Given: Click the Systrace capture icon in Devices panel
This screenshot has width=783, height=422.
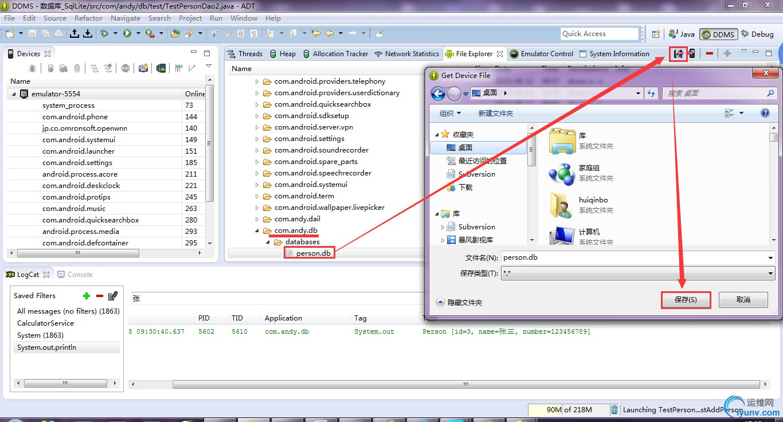Looking at the screenshot, I should (179, 68).
